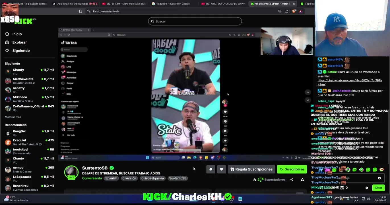Open recommended channel Bananirou
Image resolution: width=390 pixels, height=205 pixels.
(x=30, y=188)
